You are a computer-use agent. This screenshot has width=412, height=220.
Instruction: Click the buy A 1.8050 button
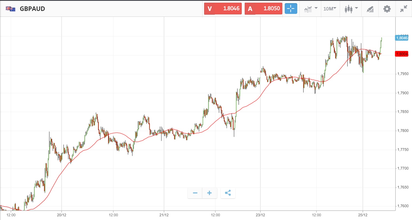[x=263, y=9]
